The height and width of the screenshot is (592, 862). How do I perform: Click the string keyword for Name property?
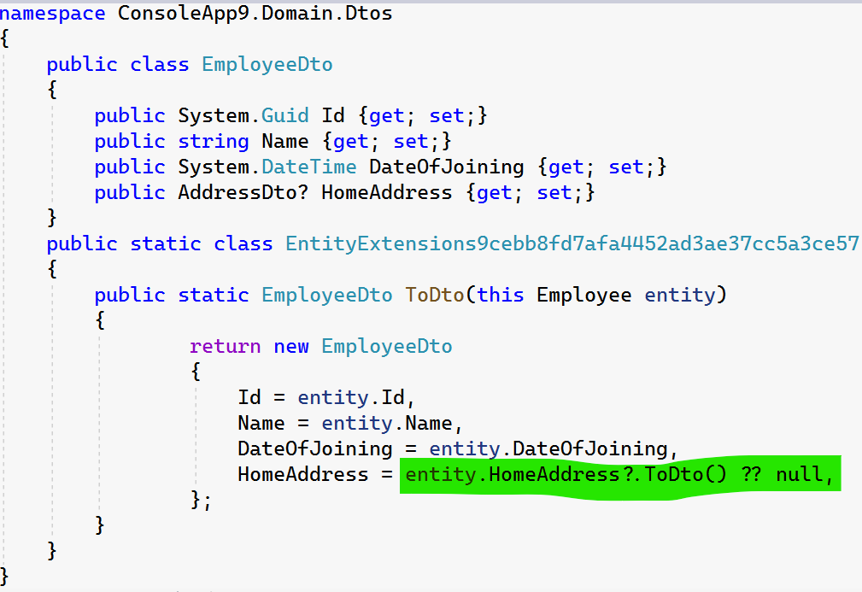[214, 142]
